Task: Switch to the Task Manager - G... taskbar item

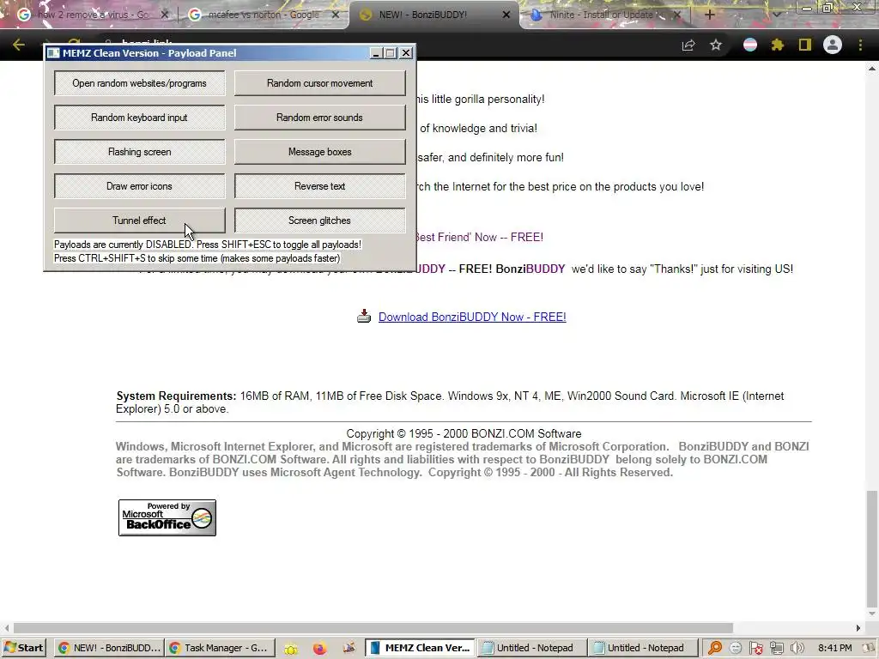Action: (x=221, y=648)
